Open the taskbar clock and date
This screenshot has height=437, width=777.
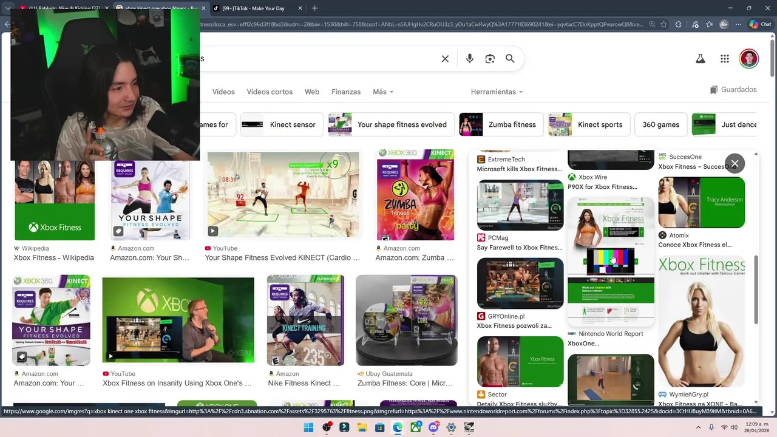756,427
